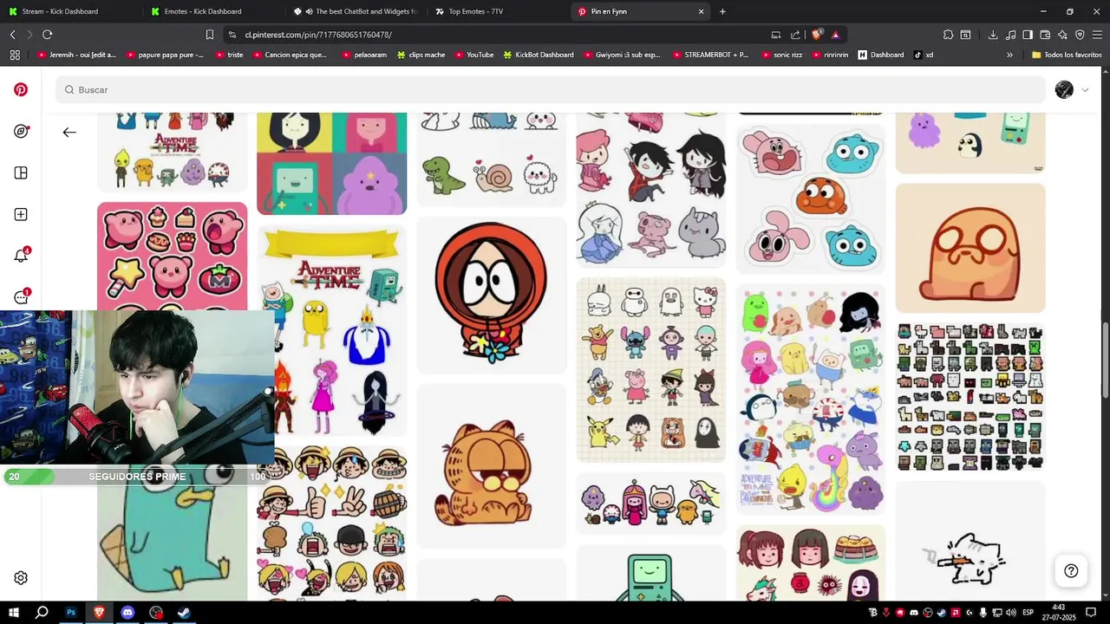Open Steam from the taskbar
Image resolution: width=1110 pixels, height=624 pixels.
pos(184,612)
